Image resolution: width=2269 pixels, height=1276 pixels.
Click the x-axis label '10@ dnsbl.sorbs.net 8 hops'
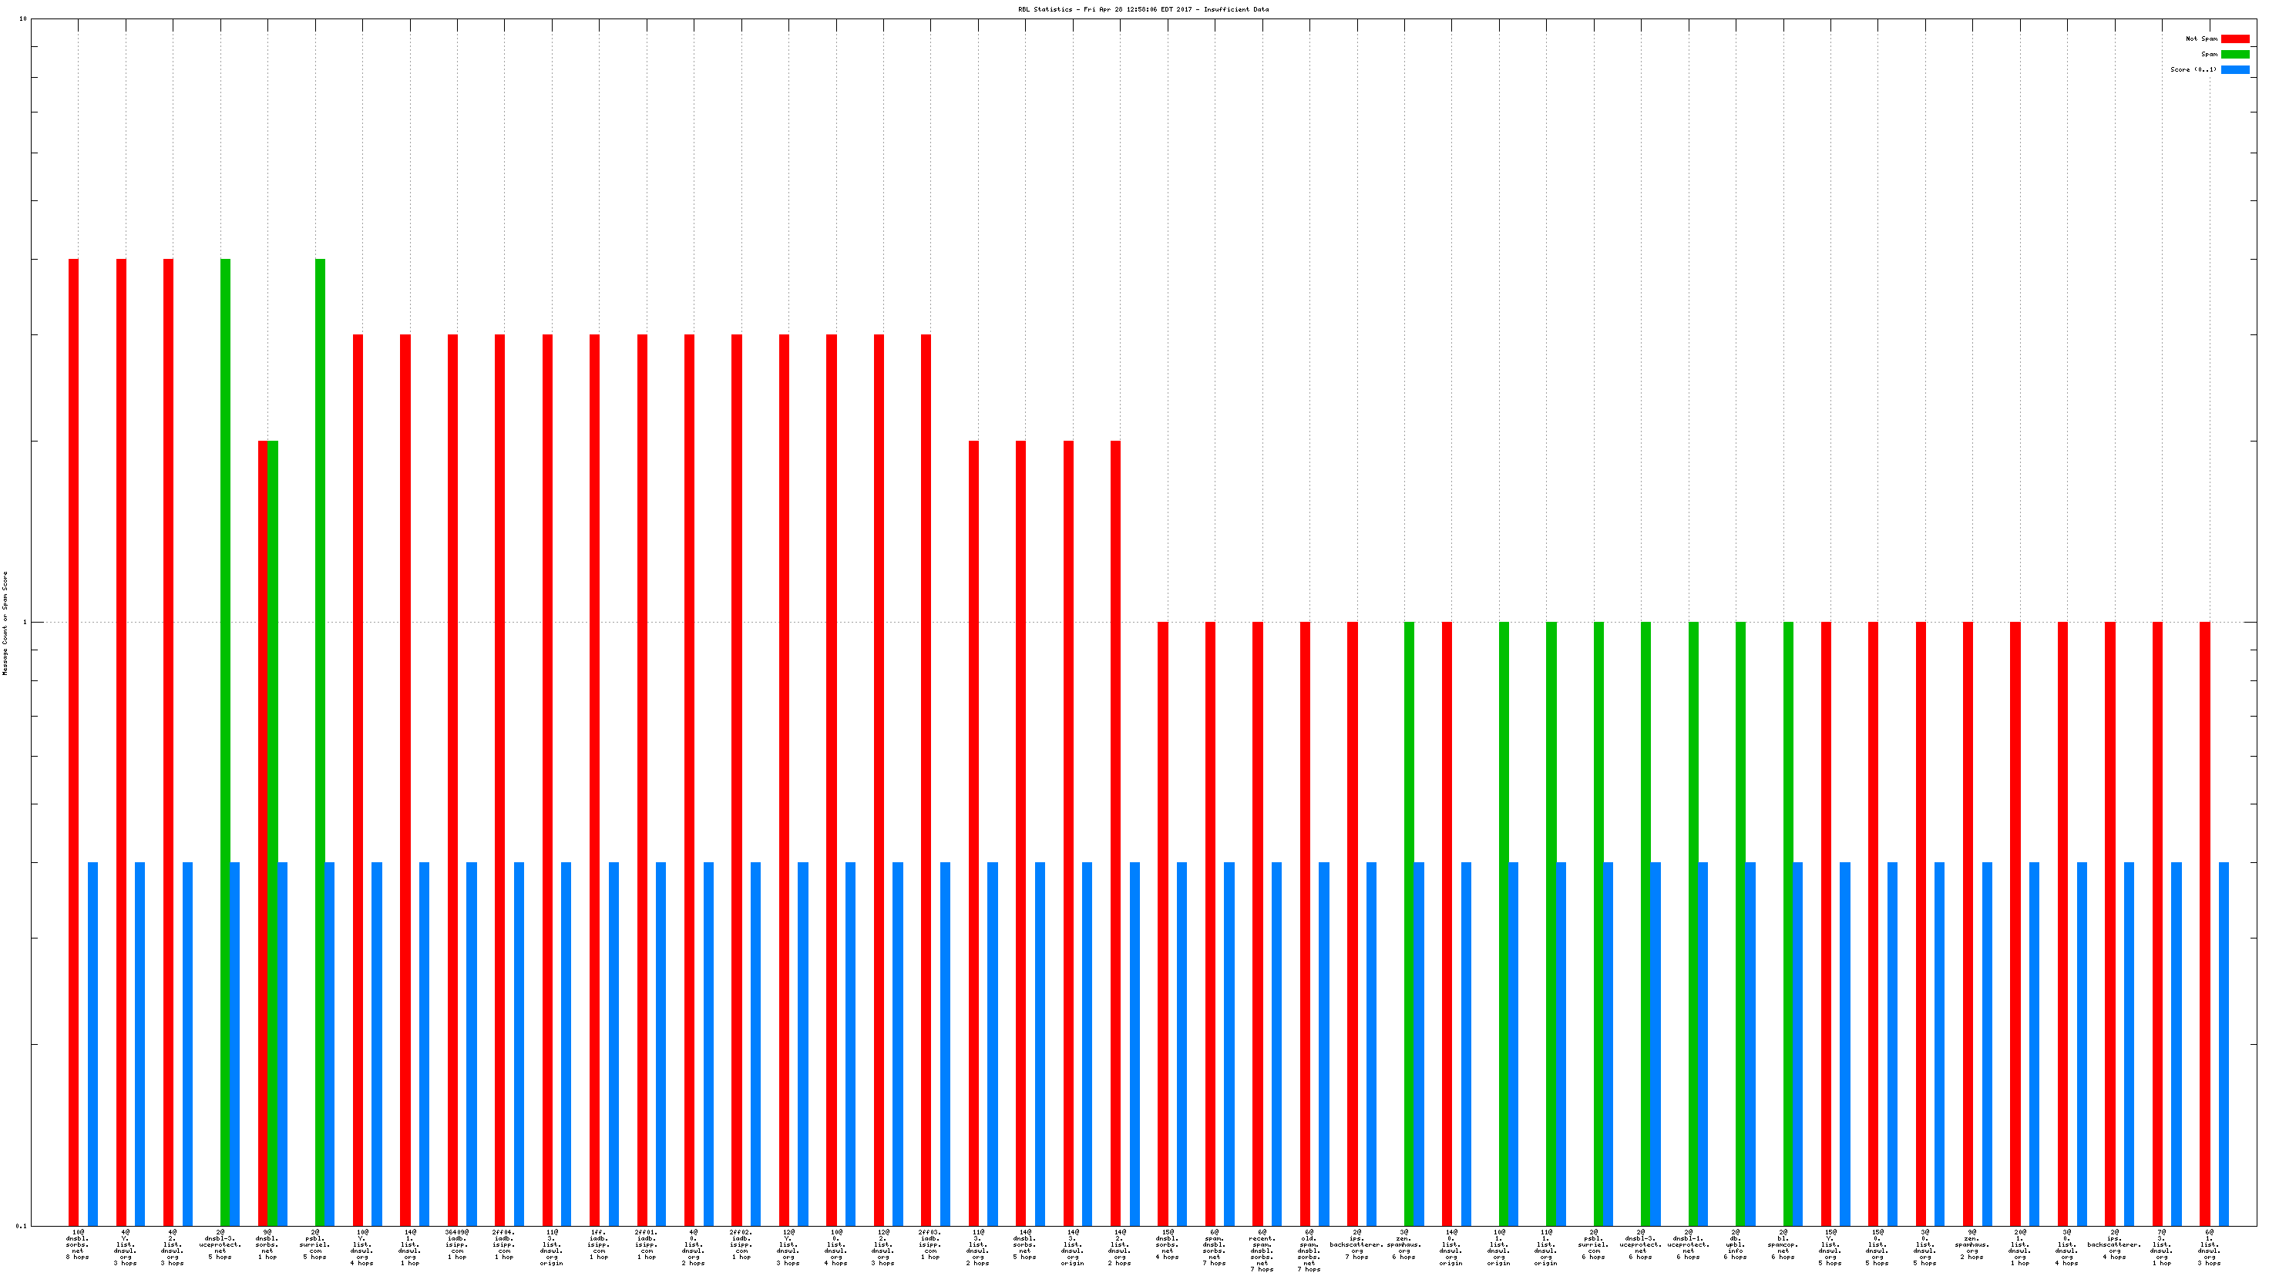[78, 1244]
